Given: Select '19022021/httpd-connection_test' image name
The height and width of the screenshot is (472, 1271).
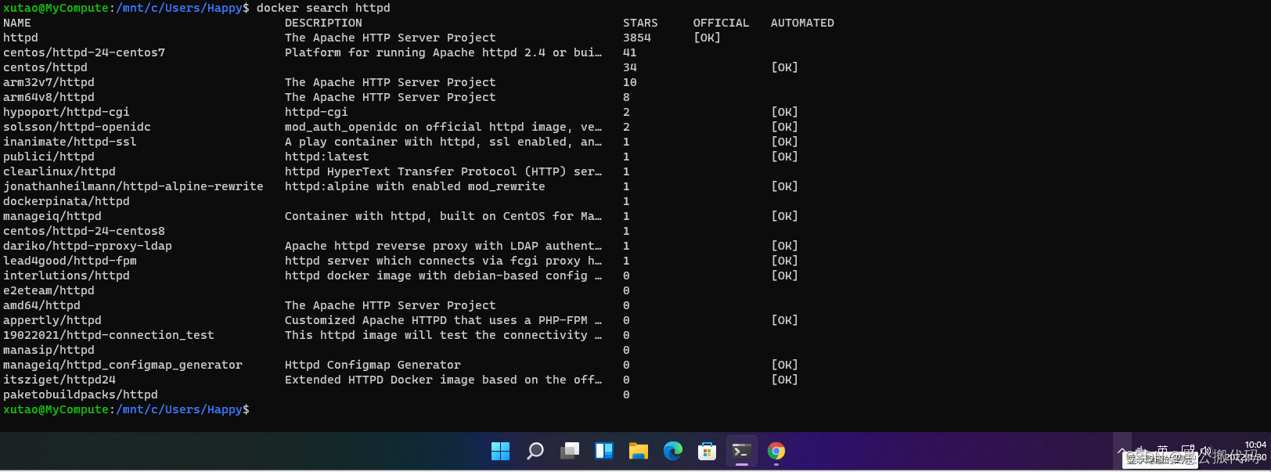Looking at the screenshot, I should point(109,335).
